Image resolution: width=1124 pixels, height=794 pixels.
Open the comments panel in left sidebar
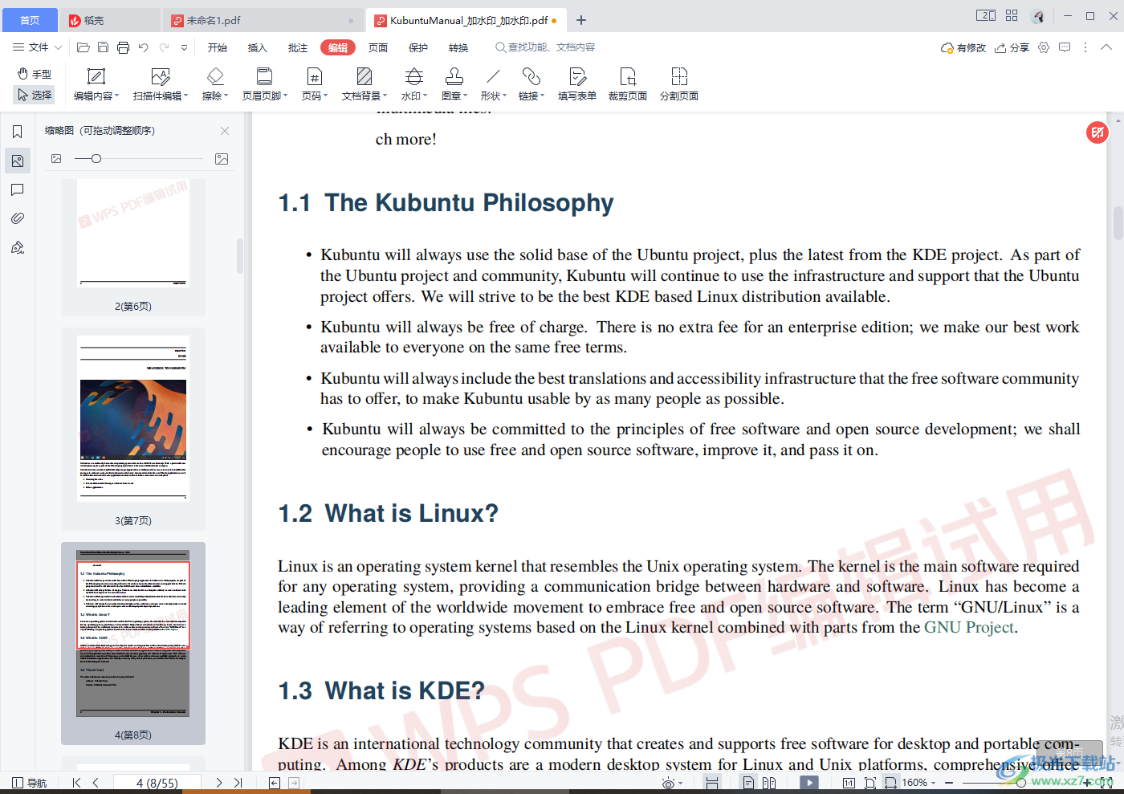point(18,189)
